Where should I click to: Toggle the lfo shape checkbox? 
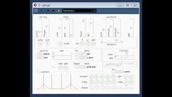tap(77, 67)
